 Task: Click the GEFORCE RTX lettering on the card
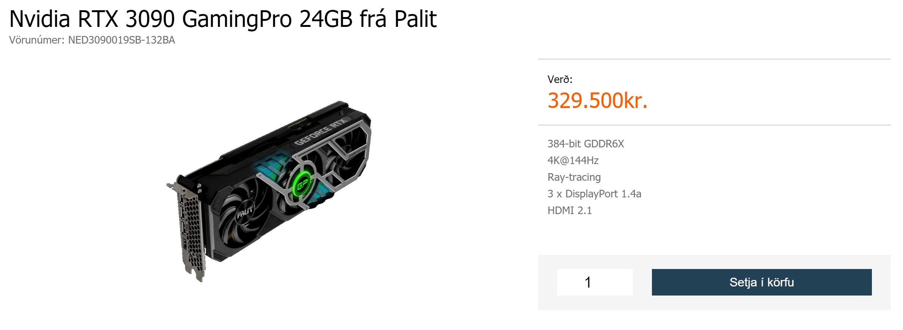click(x=321, y=131)
